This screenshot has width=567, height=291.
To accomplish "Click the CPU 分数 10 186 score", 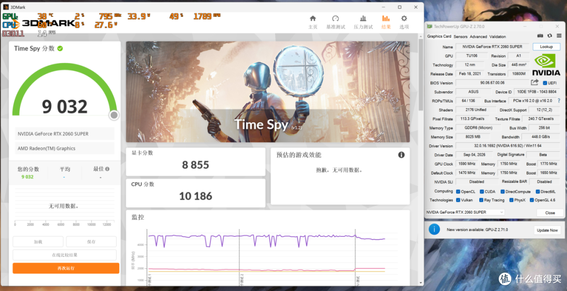I will [196, 196].
